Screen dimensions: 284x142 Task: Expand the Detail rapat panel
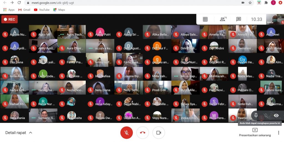point(19,133)
